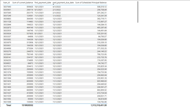
Task: Select loan_id cell 5033582
Action: [x=7, y=40]
